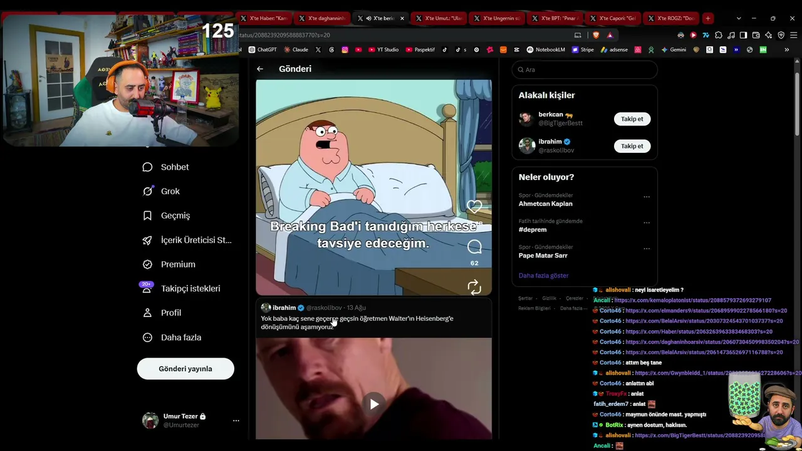Open the browser hamburger menu
The width and height of the screenshot is (802, 451).
pos(793,35)
